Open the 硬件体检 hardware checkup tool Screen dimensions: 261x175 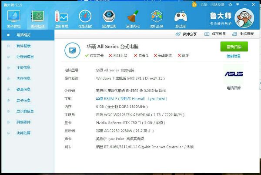[x=13, y=19]
